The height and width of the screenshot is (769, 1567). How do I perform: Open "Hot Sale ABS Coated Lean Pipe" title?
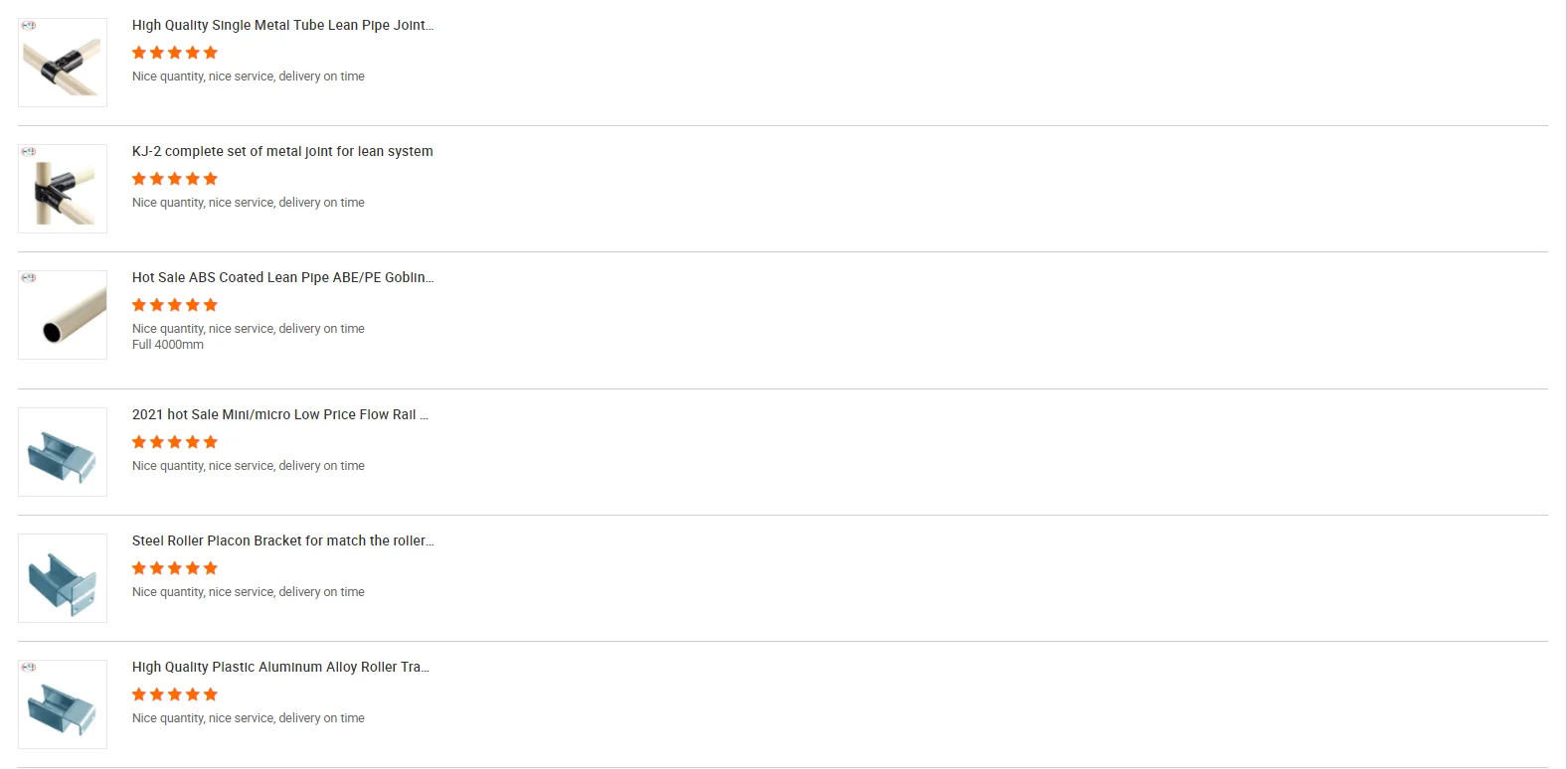click(282, 277)
